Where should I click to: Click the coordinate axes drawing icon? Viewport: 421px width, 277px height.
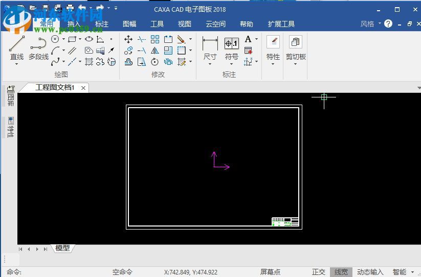pos(100,39)
